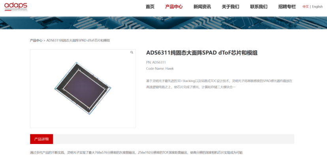This screenshot has width=327, height=157.
Task: Click the ADS6311 chip product image
Action: click(x=83, y=88)
